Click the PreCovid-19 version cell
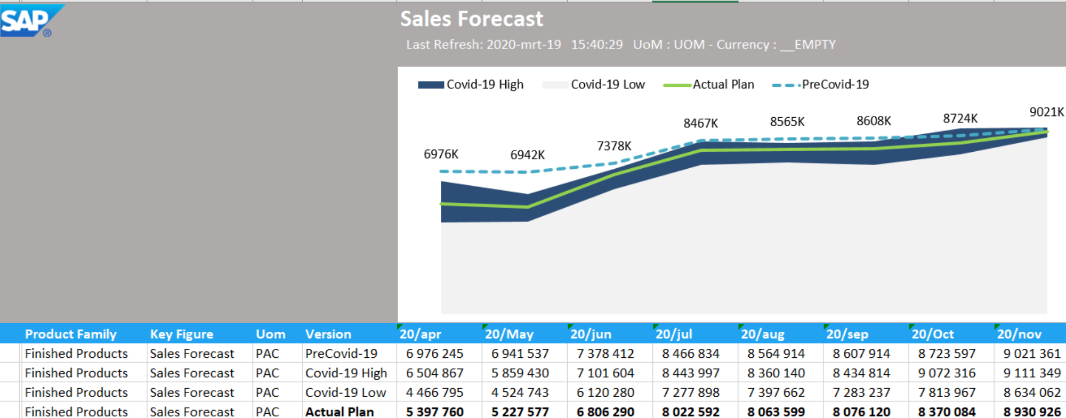 click(341, 354)
